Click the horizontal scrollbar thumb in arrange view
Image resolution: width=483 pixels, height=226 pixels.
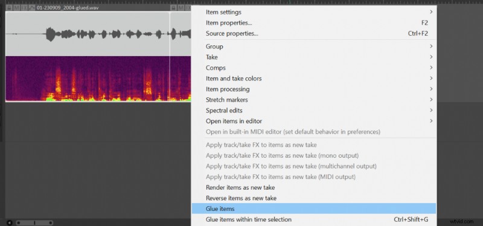click(x=34, y=222)
